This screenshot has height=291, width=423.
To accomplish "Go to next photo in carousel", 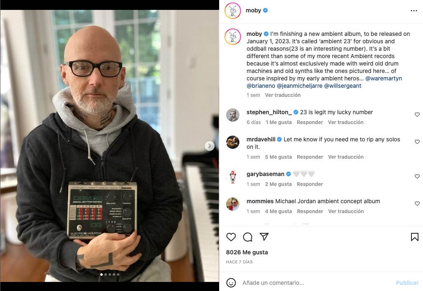I will (x=209, y=146).
